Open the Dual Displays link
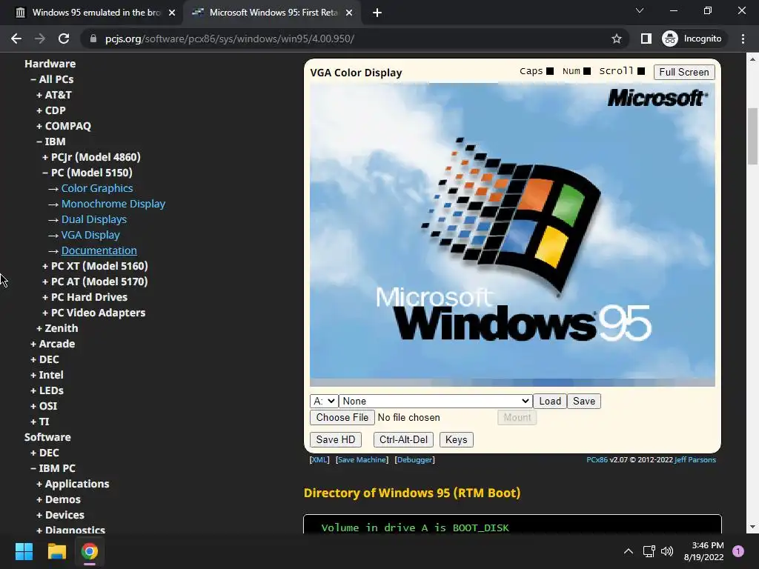This screenshot has height=569, width=759. [94, 219]
